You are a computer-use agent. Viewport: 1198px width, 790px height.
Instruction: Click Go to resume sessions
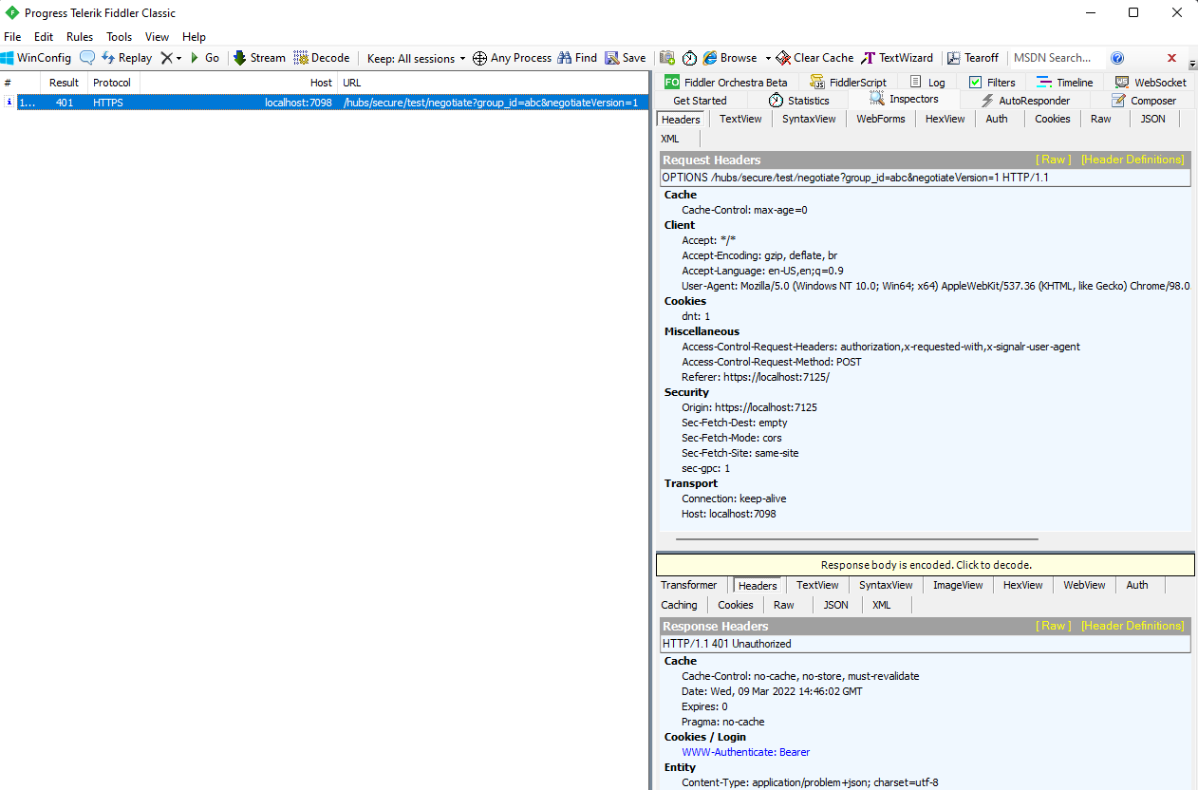tap(204, 58)
